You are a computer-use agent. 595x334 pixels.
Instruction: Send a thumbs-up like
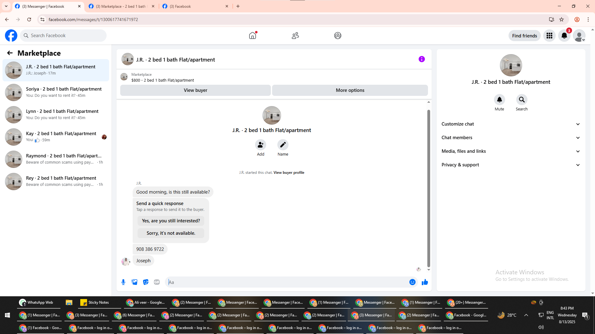click(425, 282)
